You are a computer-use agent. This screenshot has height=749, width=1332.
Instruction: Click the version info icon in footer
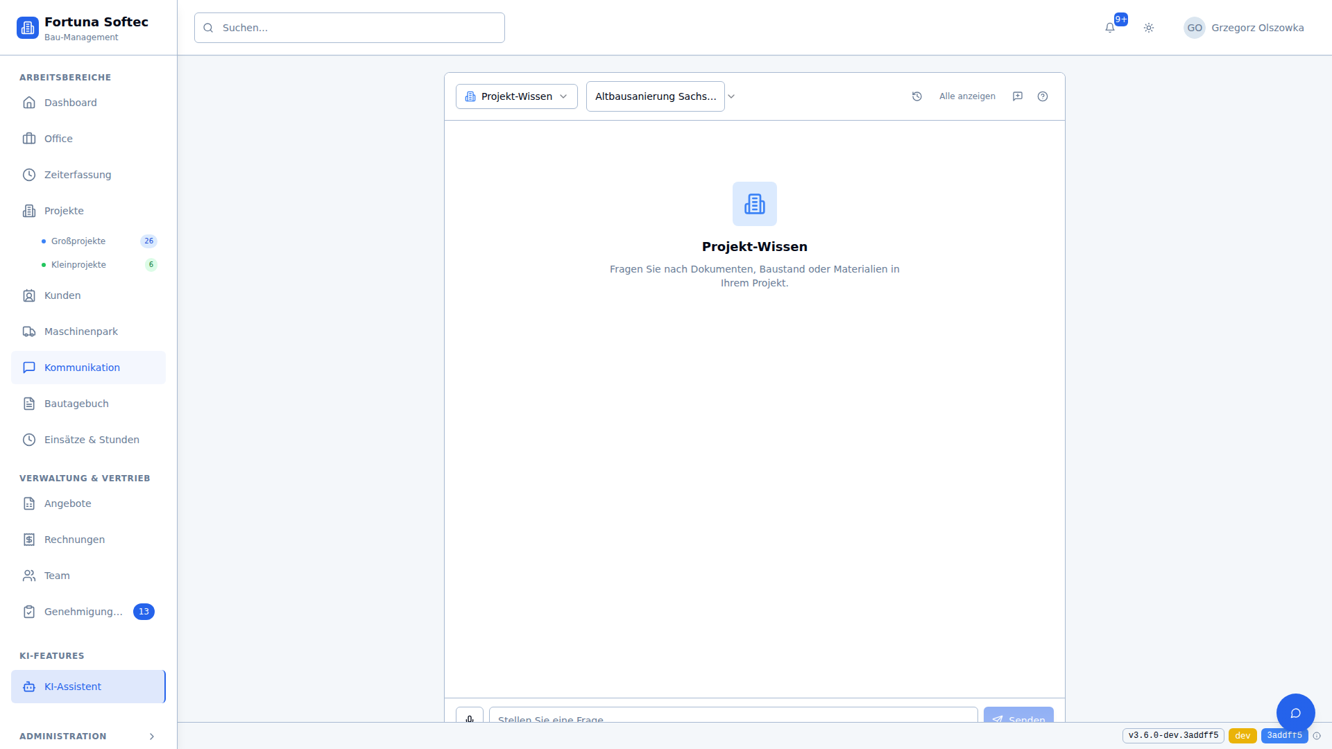click(x=1317, y=736)
